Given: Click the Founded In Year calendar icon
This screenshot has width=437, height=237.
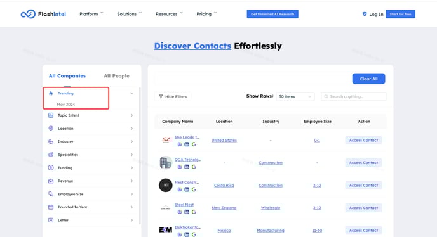Looking at the screenshot, I should click(51, 207).
